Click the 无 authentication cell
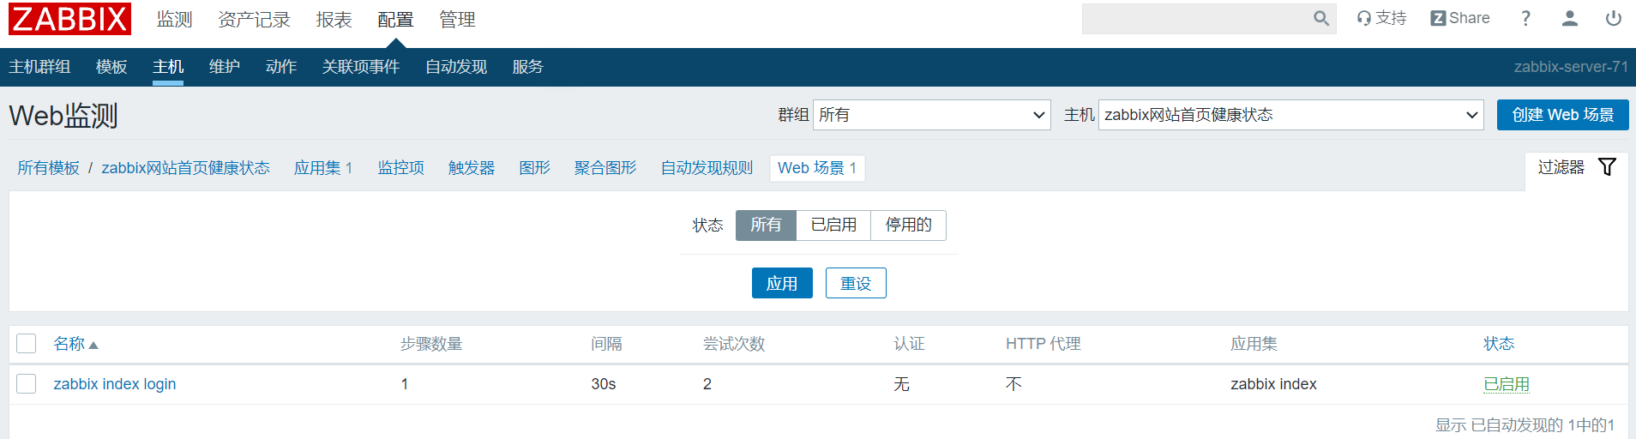This screenshot has width=1636, height=439. [x=901, y=384]
